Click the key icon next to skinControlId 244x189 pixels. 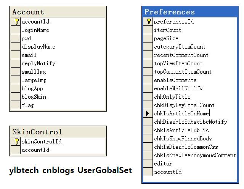point(16,142)
